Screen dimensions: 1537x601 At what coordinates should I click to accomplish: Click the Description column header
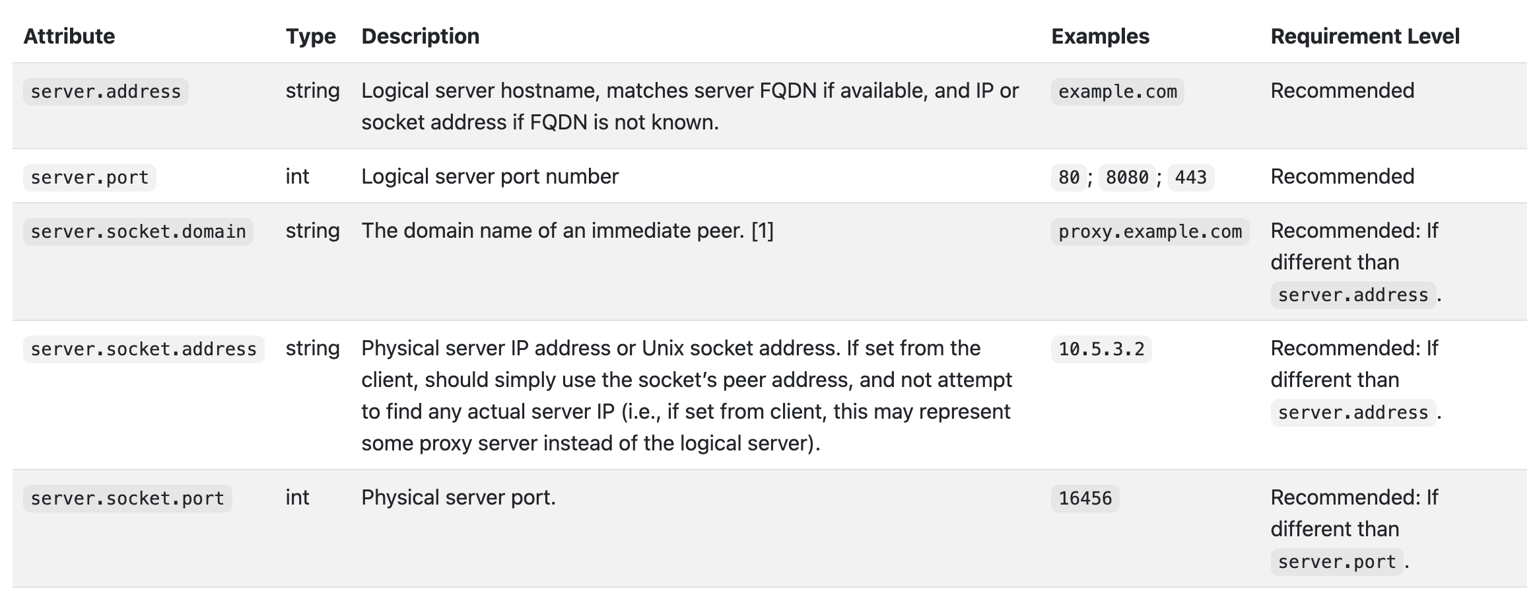[x=421, y=36]
